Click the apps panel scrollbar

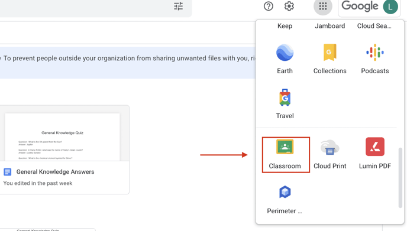tap(400, 178)
